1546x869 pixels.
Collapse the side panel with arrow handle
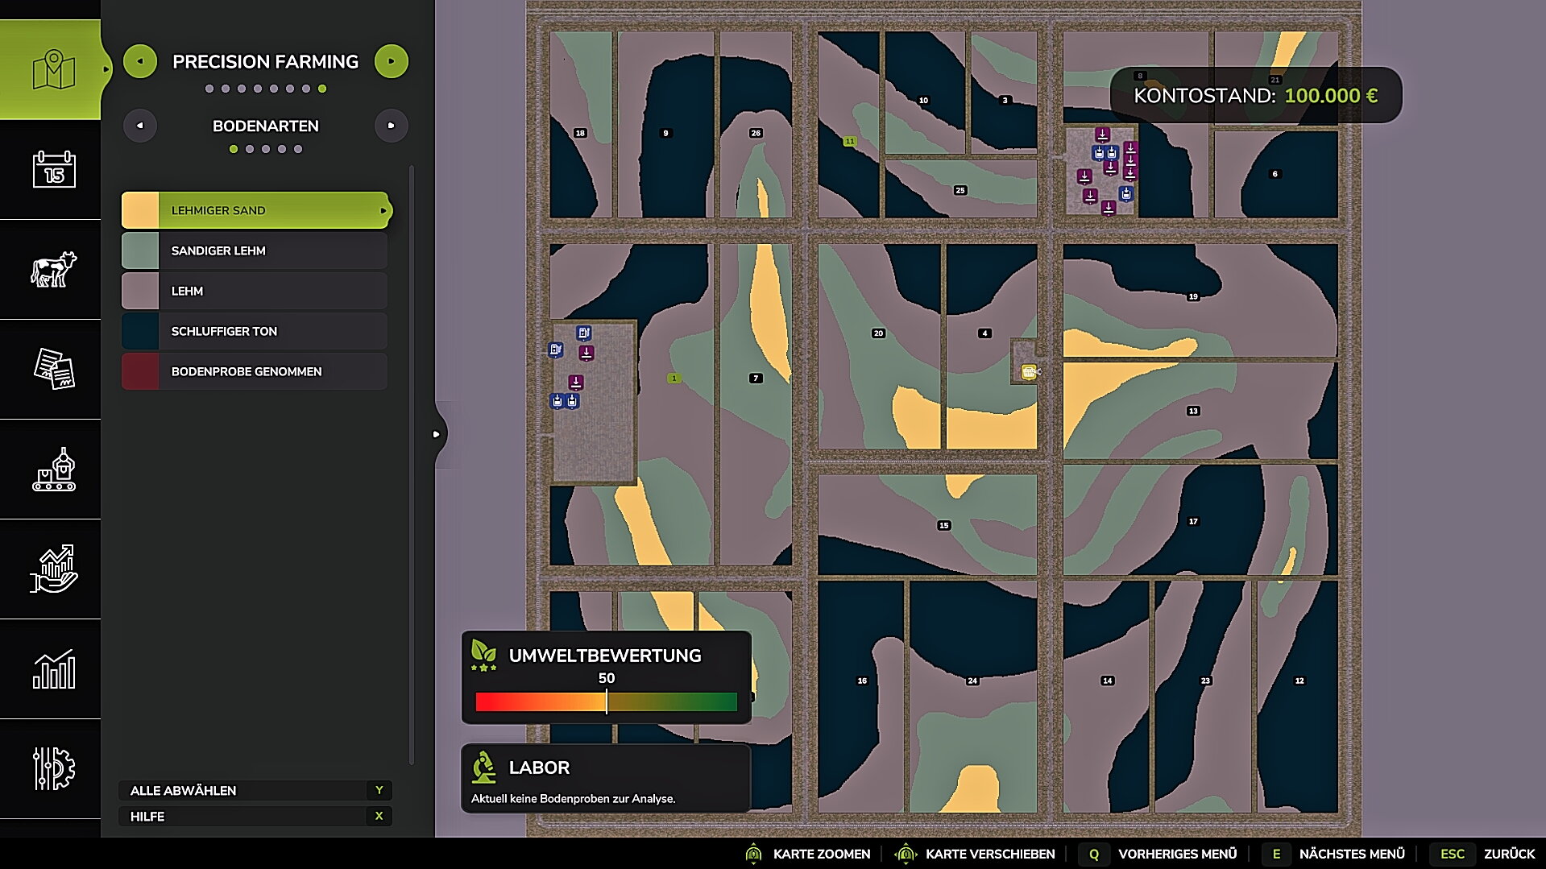coord(437,434)
